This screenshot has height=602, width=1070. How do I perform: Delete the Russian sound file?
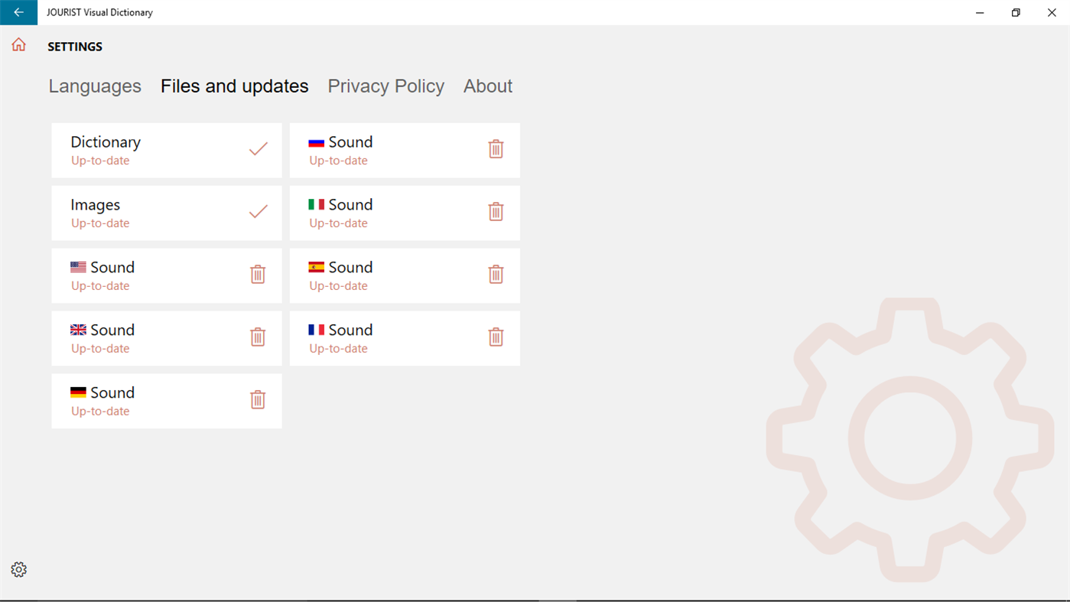pyautogui.click(x=496, y=149)
